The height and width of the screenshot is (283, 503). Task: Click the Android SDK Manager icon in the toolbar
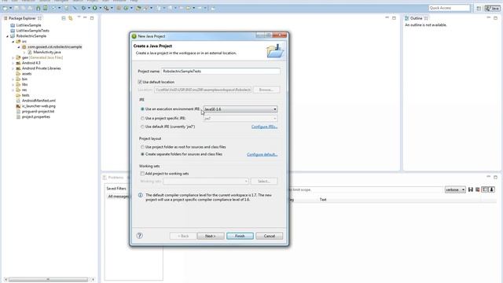pos(38,8)
